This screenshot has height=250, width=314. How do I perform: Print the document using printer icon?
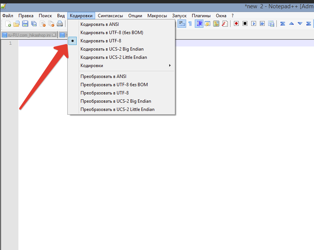[60, 24]
